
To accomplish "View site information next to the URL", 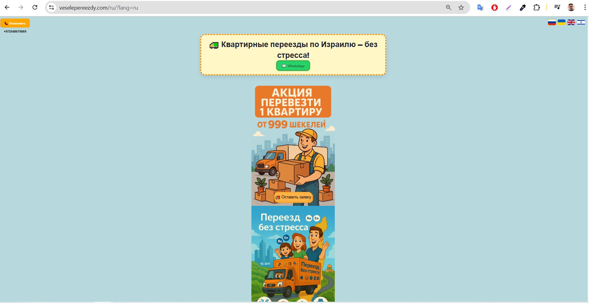I will click(x=52, y=7).
